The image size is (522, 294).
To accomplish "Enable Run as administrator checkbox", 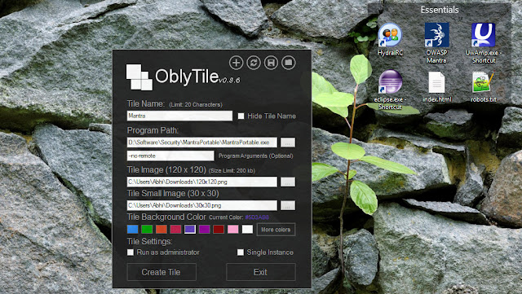I will click(130, 252).
